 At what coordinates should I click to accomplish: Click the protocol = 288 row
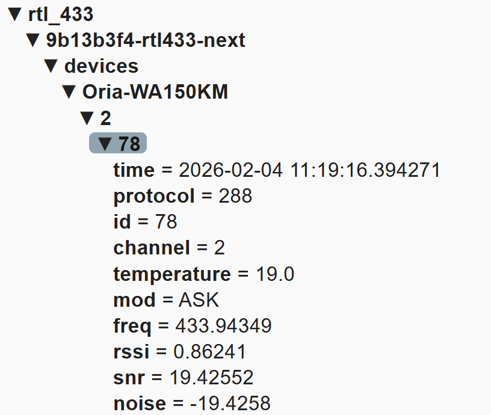click(x=182, y=196)
